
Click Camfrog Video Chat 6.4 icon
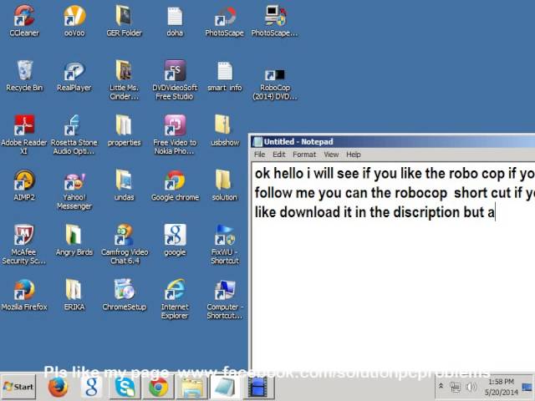125,244
